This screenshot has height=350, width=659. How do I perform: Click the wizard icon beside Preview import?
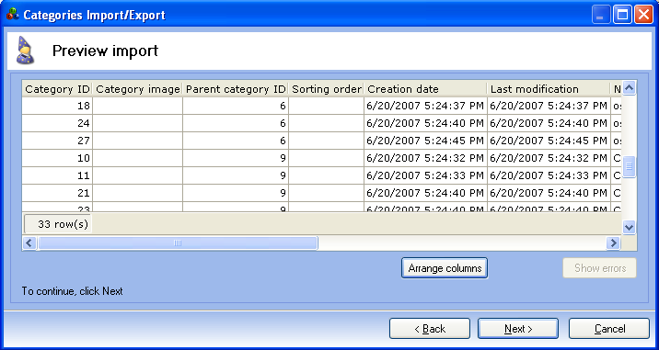(25, 51)
